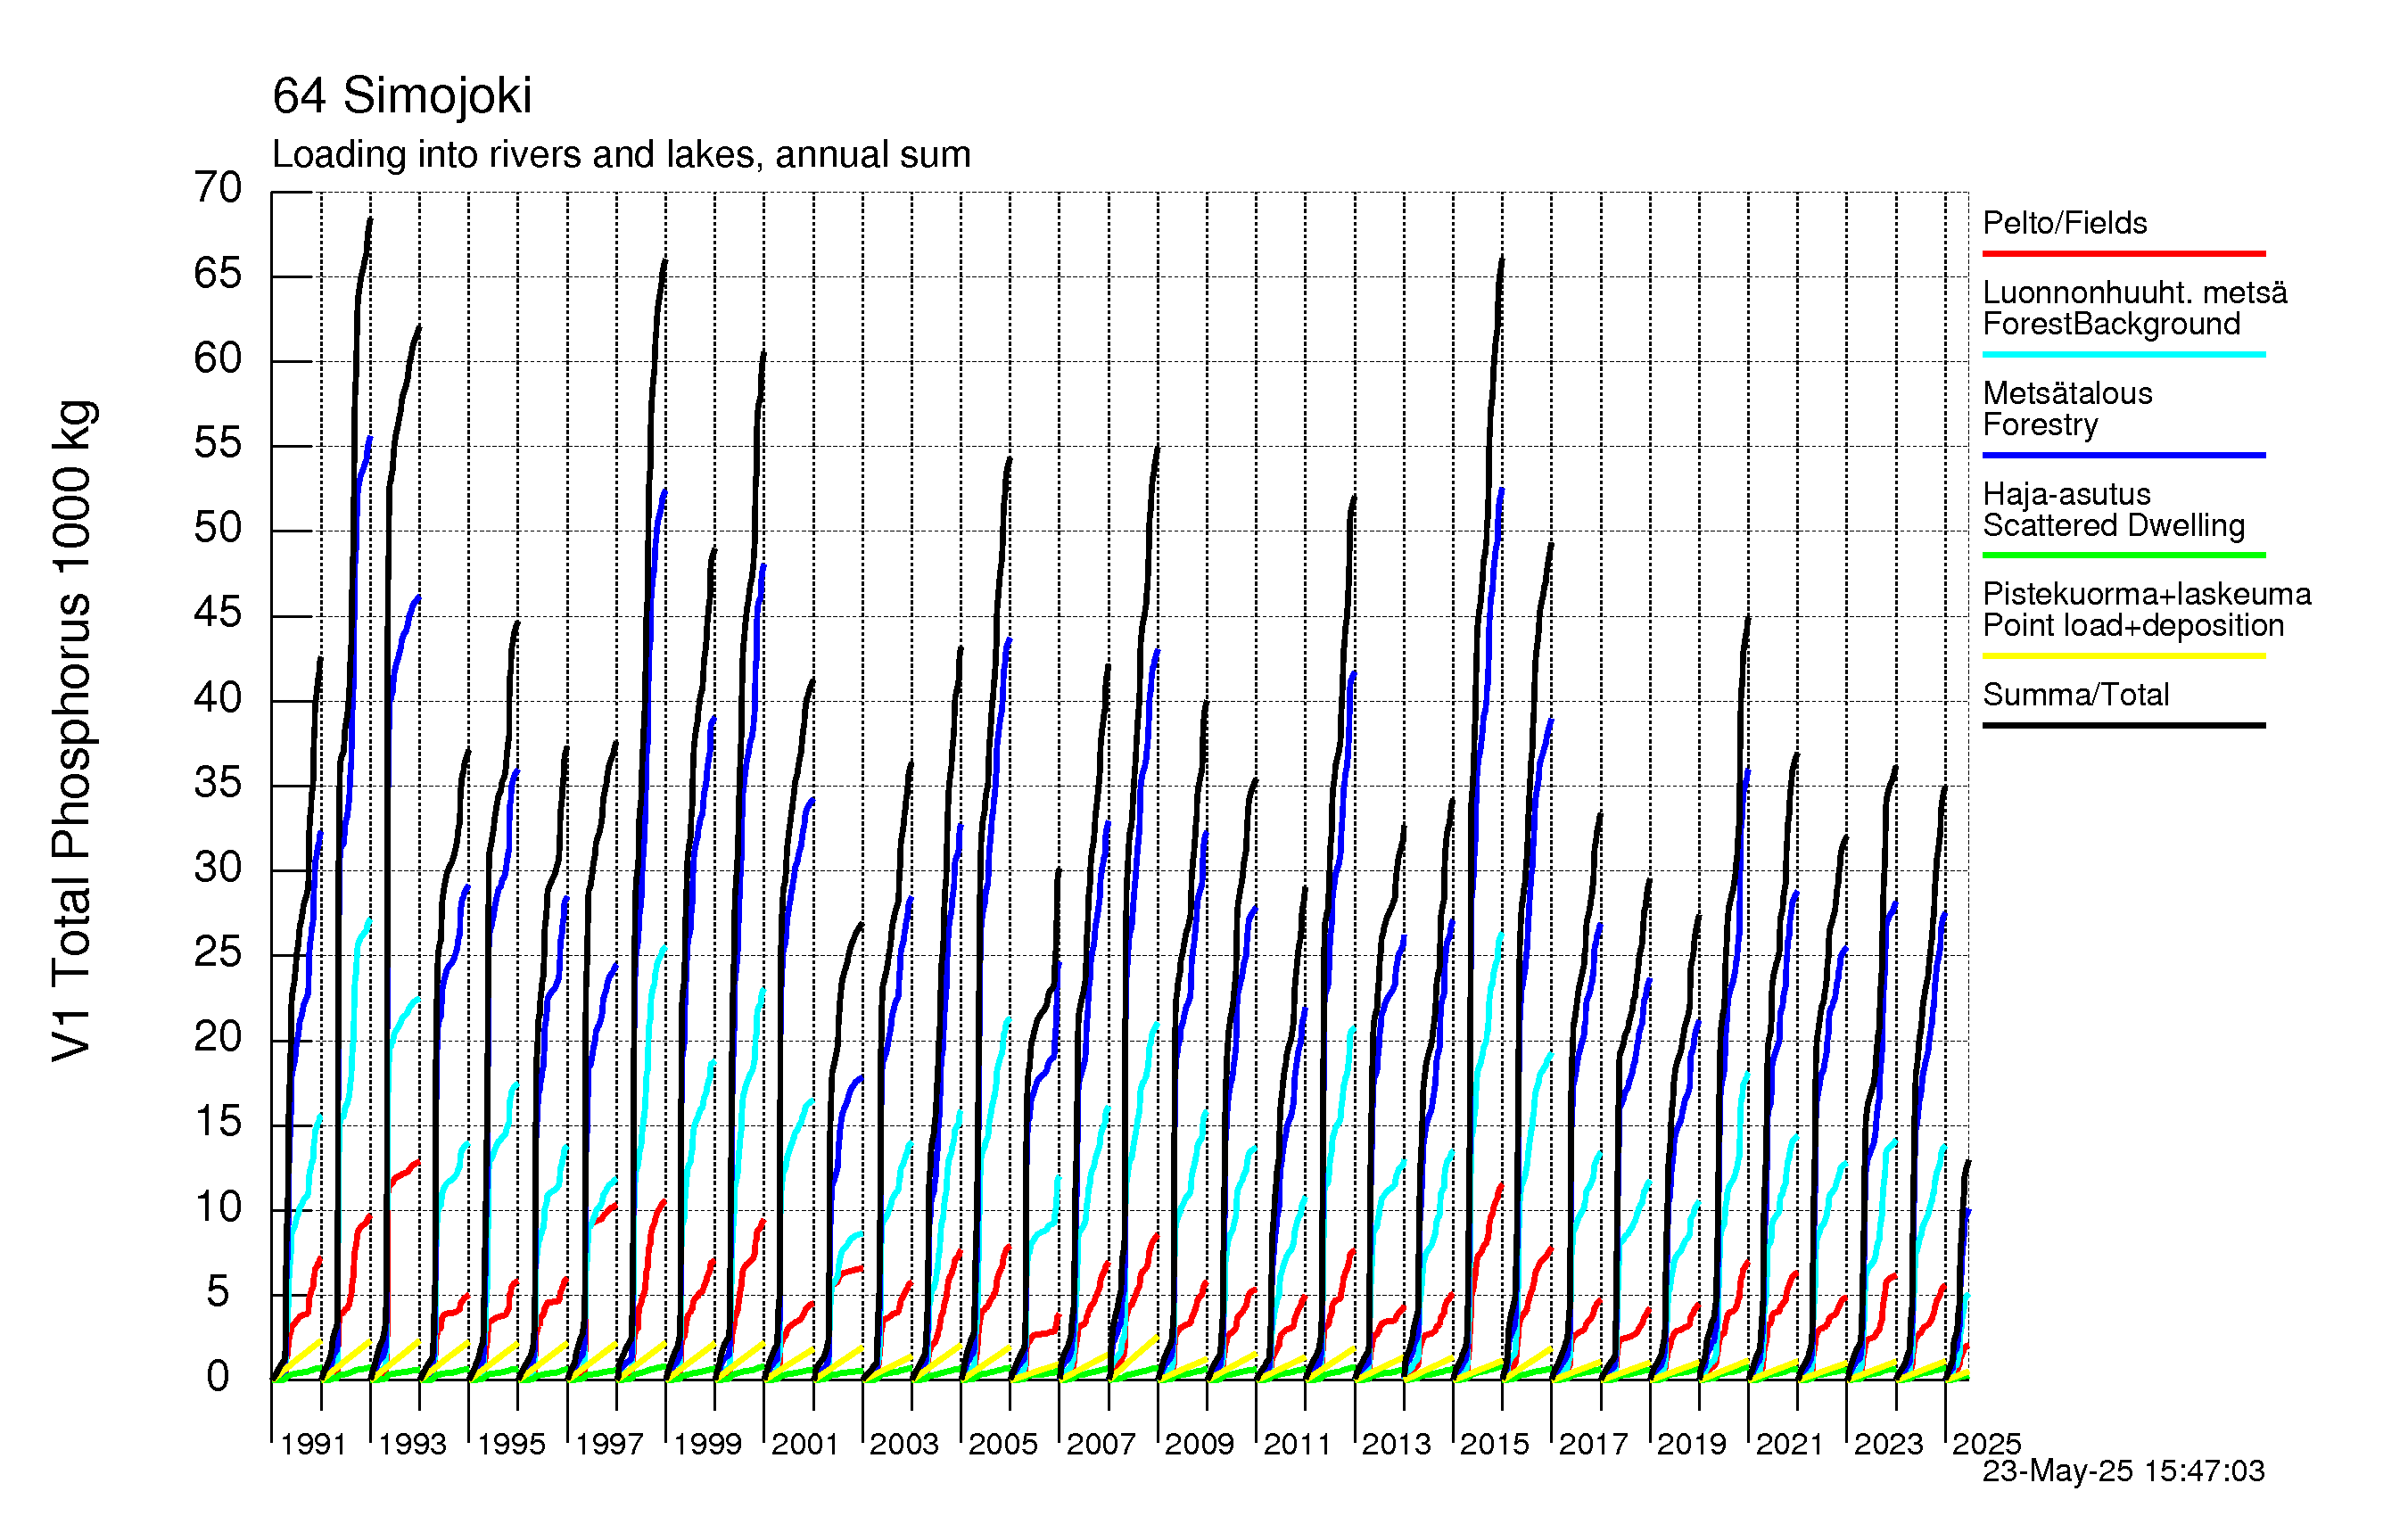Image resolution: width=2408 pixels, height=1516 pixels.
Task: Click the x-axis year label 2003
Action: pos(904,1445)
